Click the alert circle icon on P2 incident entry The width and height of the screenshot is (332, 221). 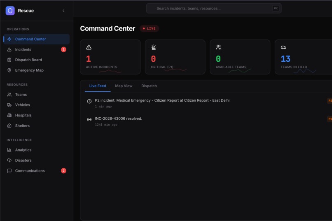click(89, 101)
